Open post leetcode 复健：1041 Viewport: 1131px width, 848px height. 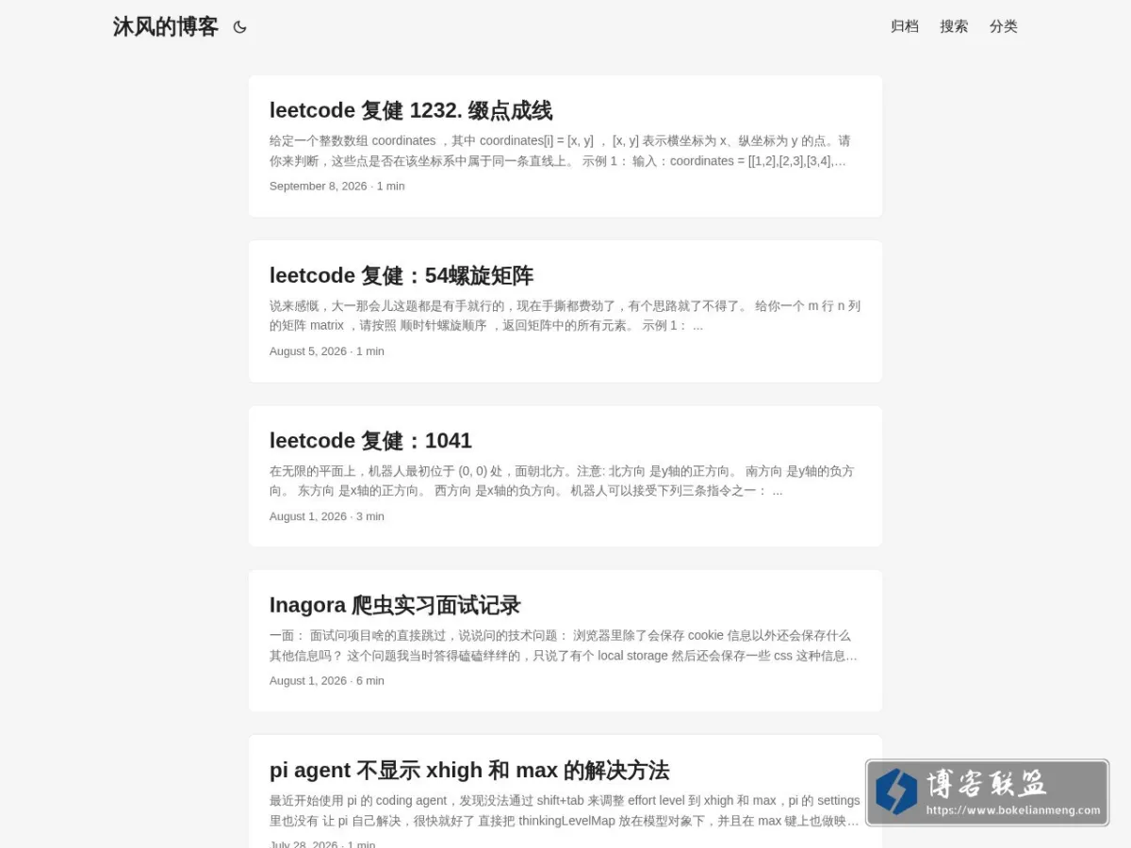[370, 440]
